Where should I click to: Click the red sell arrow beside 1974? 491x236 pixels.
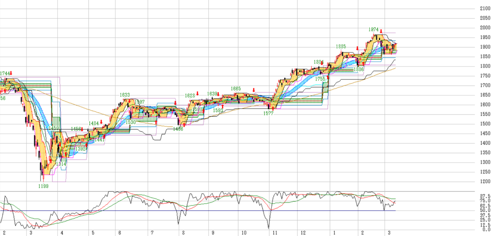381,31
